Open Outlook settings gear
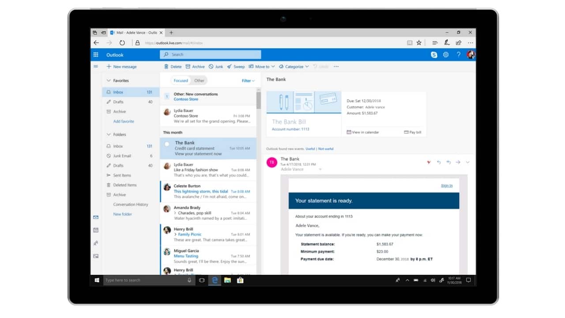The height and width of the screenshot is (318, 565). point(446,54)
